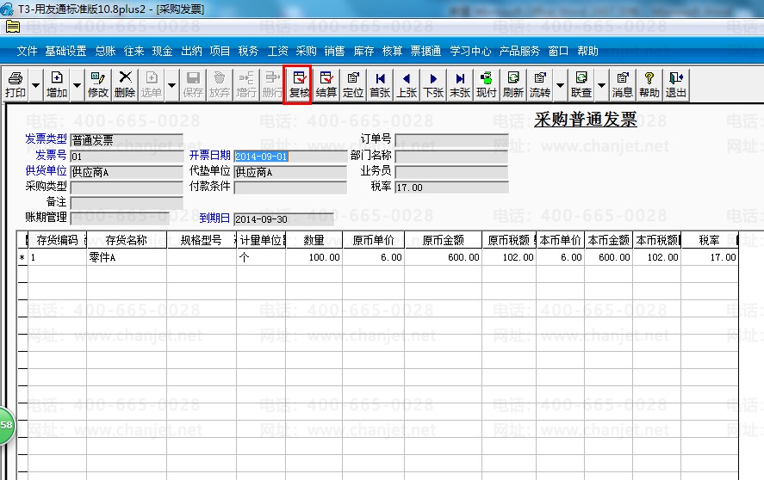
Task: Open the 库存 menu
Action: (x=363, y=51)
